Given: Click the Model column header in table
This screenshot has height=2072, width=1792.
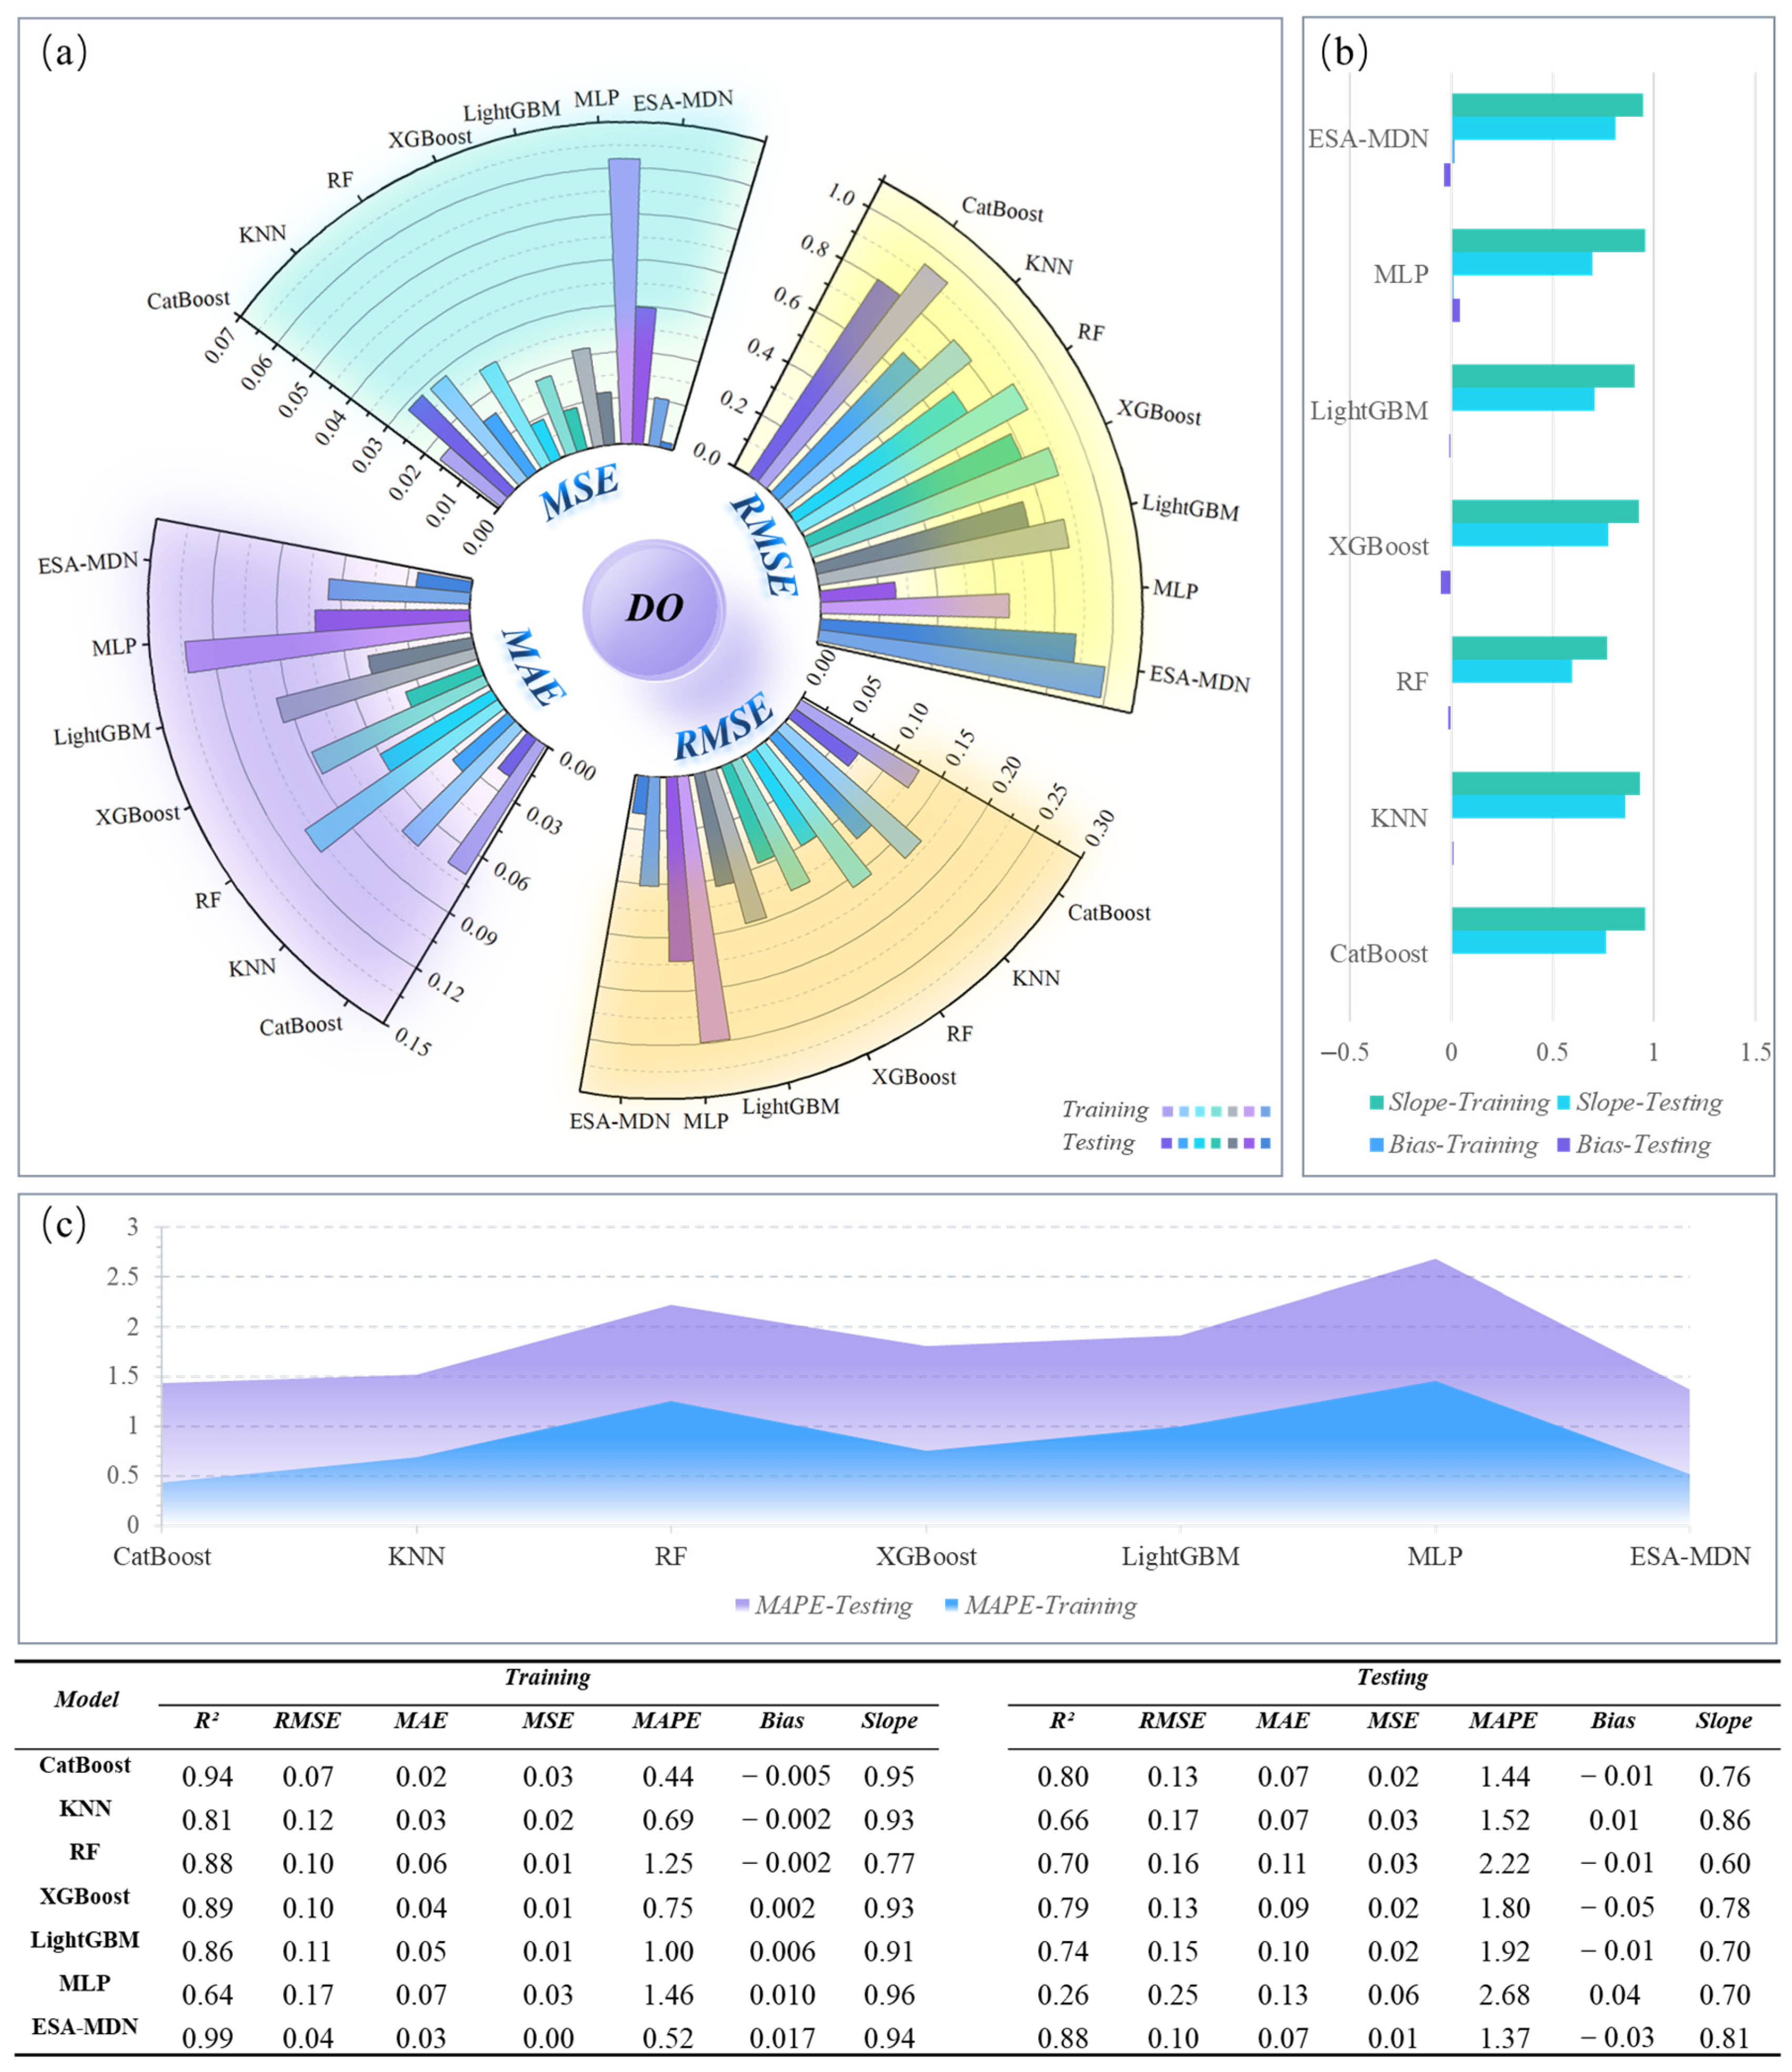Looking at the screenshot, I should (x=87, y=1699).
